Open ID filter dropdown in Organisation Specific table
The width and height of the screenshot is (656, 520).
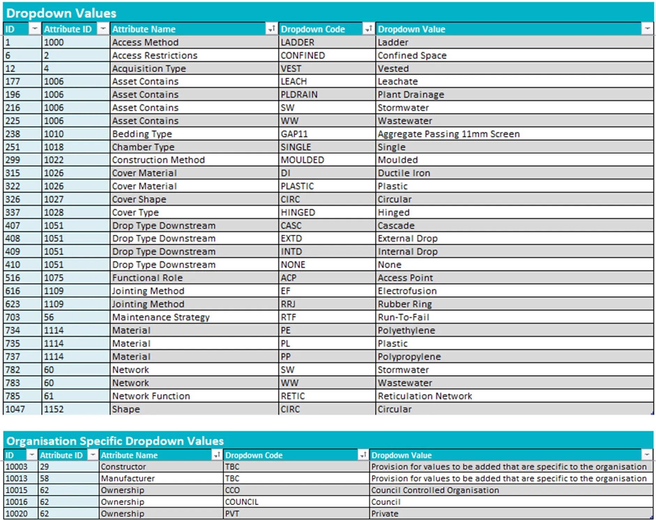[x=32, y=455]
